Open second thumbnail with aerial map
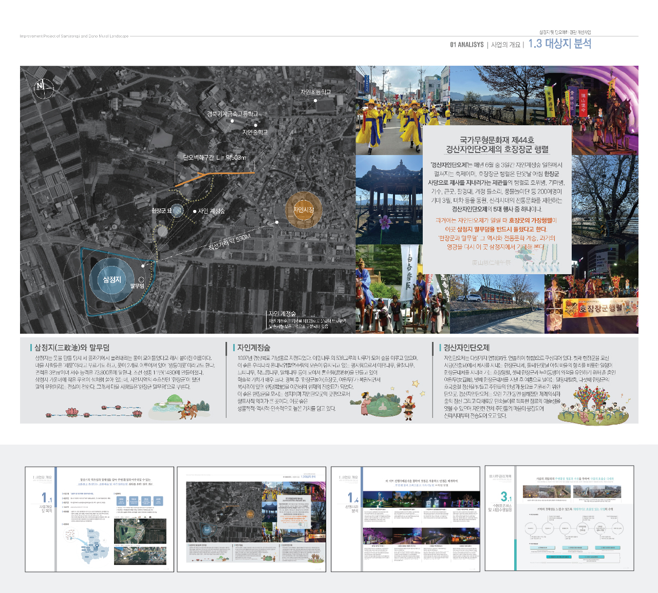The width and height of the screenshot is (658, 593). pos(252,519)
